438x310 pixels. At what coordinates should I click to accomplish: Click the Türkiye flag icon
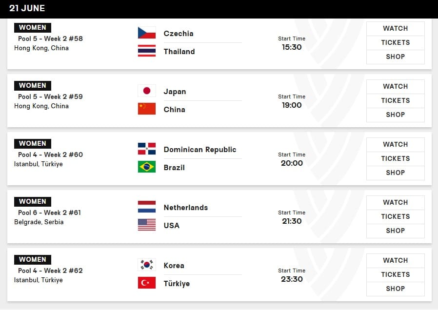tap(147, 283)
